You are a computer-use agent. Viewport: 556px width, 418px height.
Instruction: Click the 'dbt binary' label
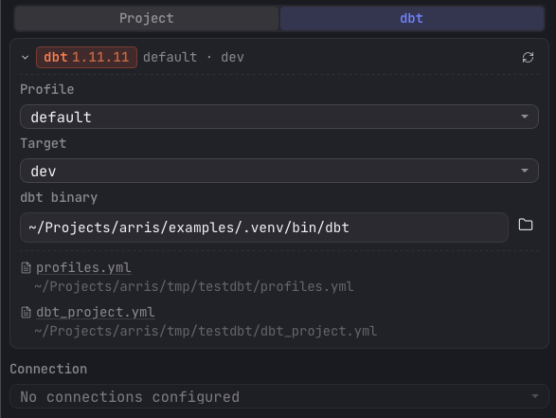coord(59,197)
